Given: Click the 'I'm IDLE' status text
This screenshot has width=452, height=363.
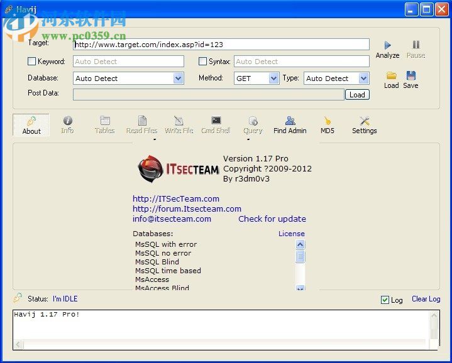Looking at the screenshot, I should point(65,299).
